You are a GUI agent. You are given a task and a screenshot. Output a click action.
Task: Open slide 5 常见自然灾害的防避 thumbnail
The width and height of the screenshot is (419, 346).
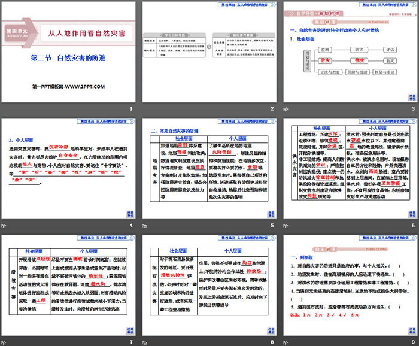click(209, 169)
